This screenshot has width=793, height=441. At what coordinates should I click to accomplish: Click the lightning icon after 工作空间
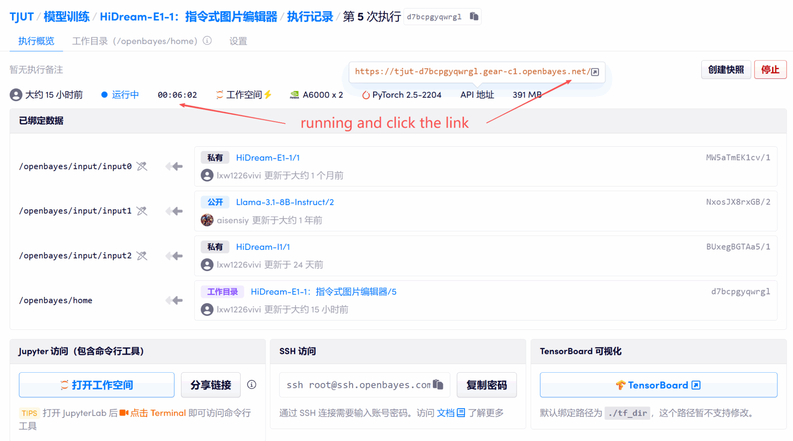(x=268, y=94)
